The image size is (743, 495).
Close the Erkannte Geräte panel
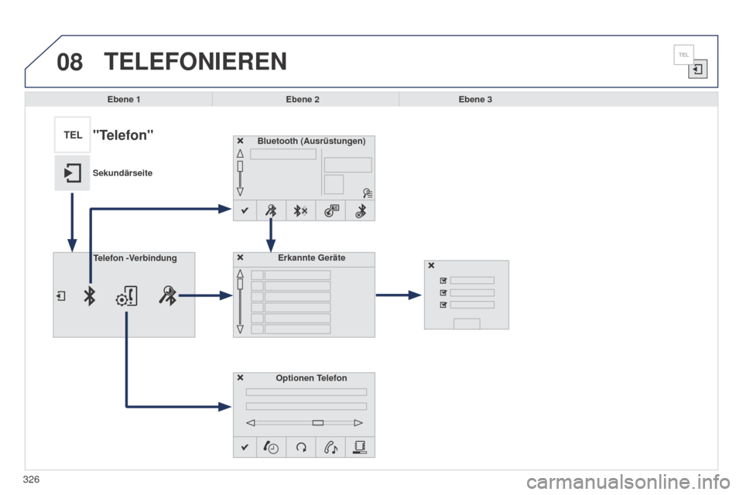coord(240,258)
